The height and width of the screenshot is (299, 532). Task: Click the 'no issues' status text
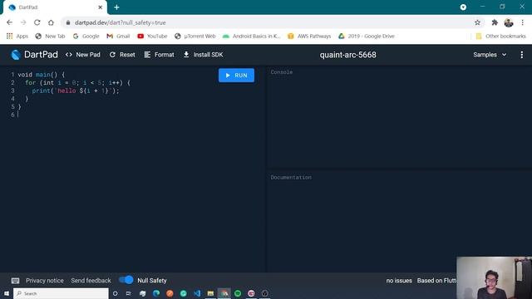pos(399,281)
